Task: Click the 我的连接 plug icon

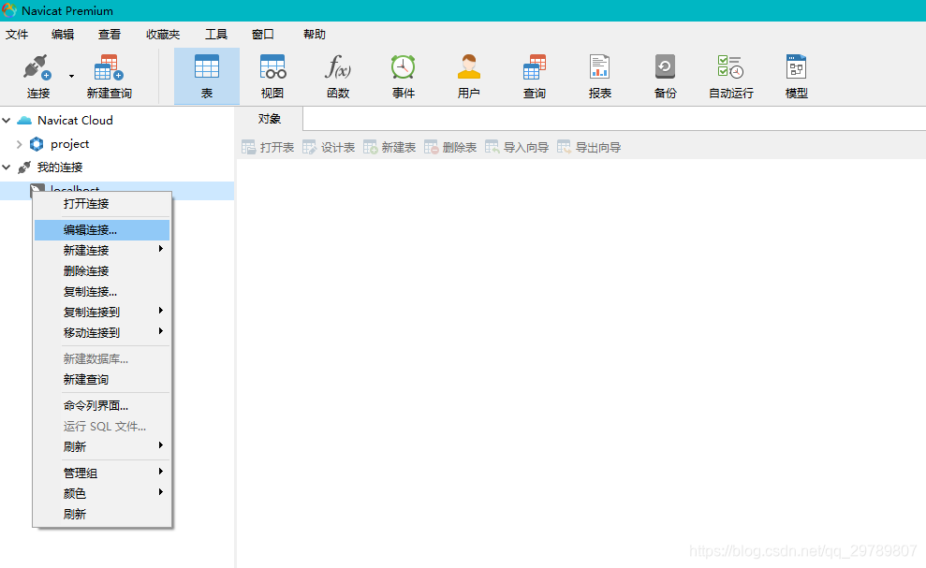Action: pos(24,167)
